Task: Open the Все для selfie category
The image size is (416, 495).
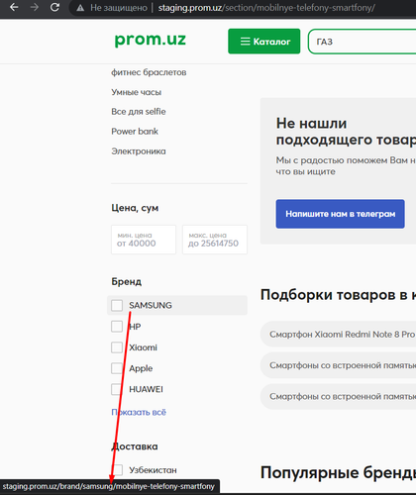Action: pos(139,112)
